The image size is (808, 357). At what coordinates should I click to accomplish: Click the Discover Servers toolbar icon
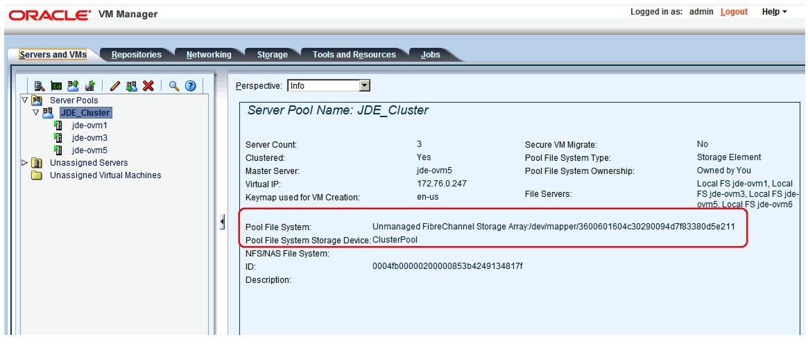(x=40, y=86)
